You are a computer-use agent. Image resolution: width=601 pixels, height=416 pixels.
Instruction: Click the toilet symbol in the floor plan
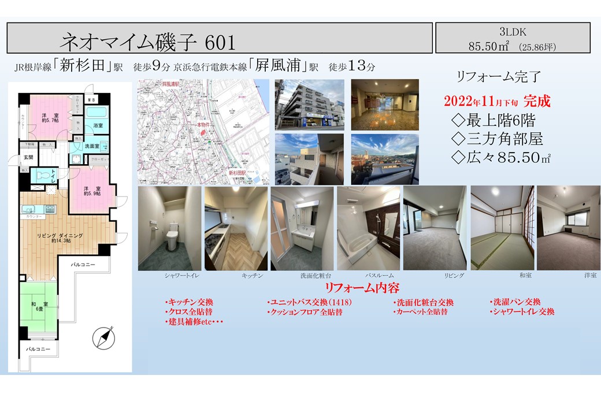pos(42,175)
